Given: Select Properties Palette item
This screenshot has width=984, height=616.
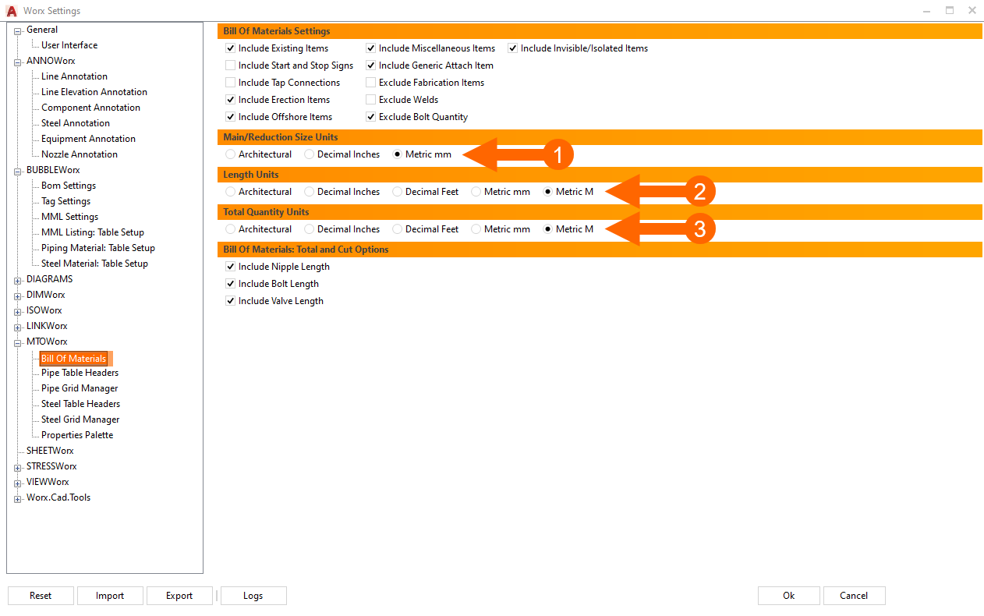Looking at the screenshot, I should click(77, 435).
